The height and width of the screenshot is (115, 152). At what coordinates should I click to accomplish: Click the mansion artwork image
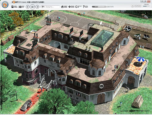(x=76, y=62)
